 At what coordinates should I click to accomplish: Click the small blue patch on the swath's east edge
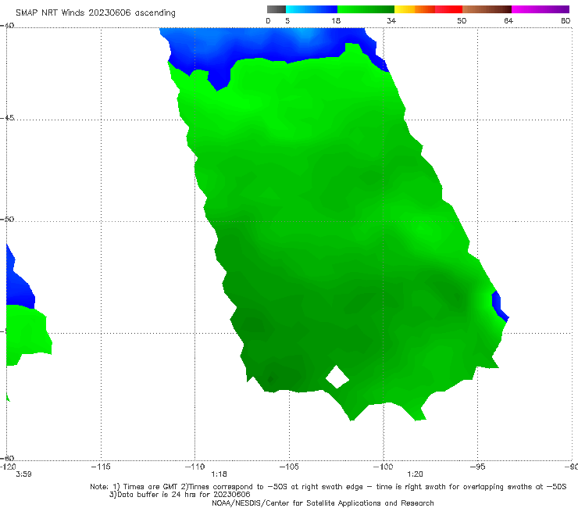click(500, 306)
